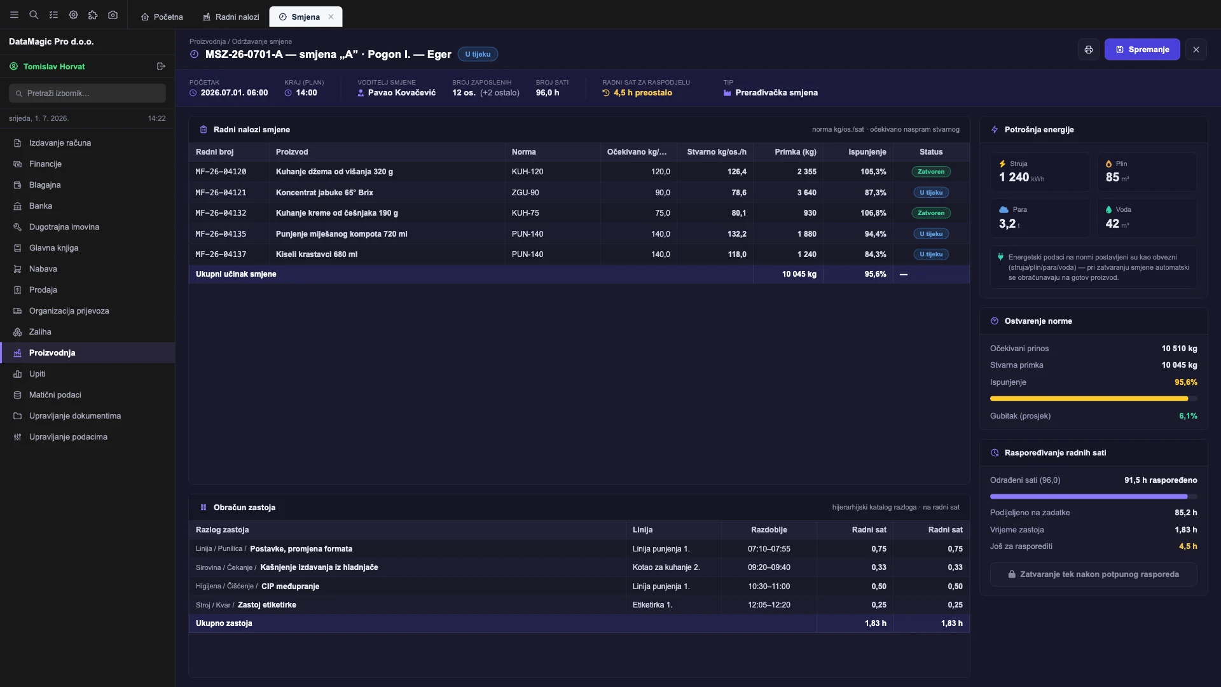Open Upravljanje dokumentima sidebar item
The width and height of the screenshot is (1221, 687).
pos(88,416)
